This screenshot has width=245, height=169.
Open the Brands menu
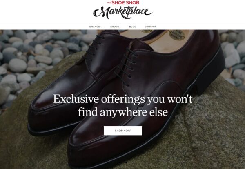pos(96,27)
